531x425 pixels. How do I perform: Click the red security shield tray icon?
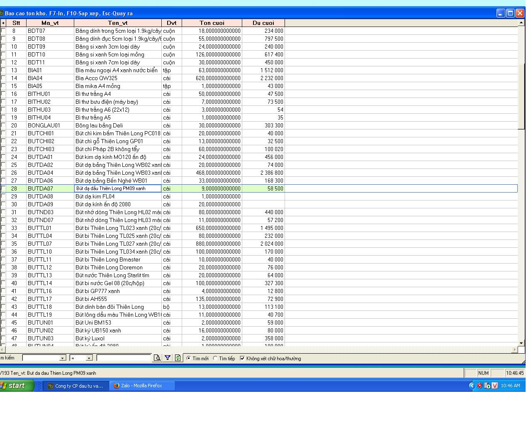(x=480, y=386)
